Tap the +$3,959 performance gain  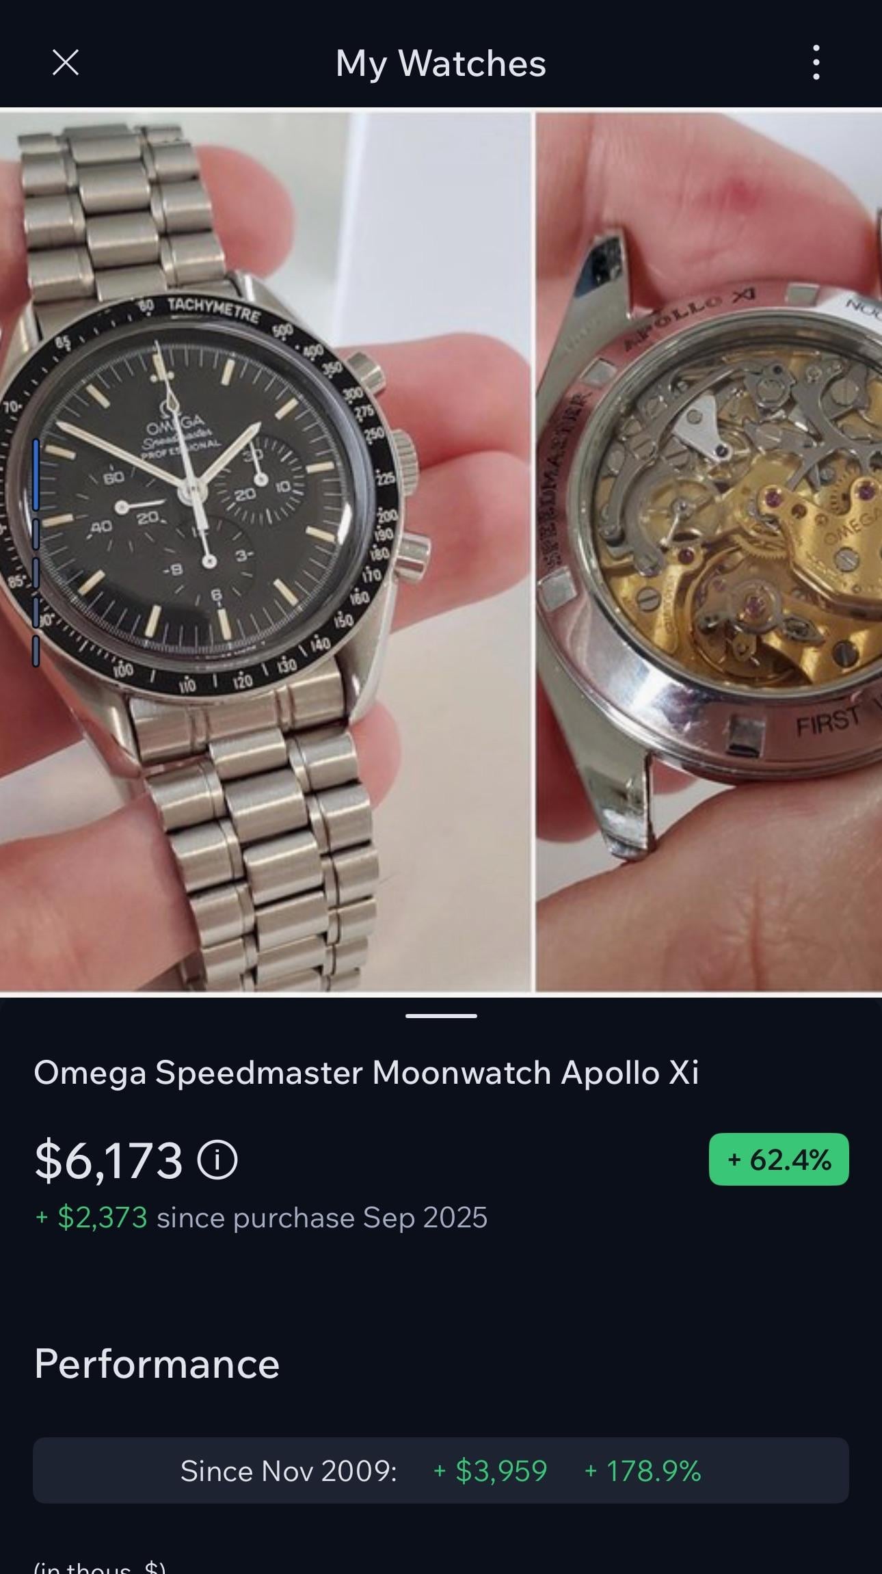[490, 1471]
